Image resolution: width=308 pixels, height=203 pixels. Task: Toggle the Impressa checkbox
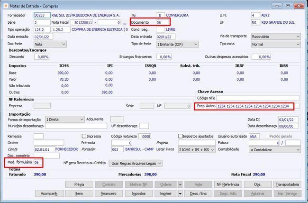(84, 136)
